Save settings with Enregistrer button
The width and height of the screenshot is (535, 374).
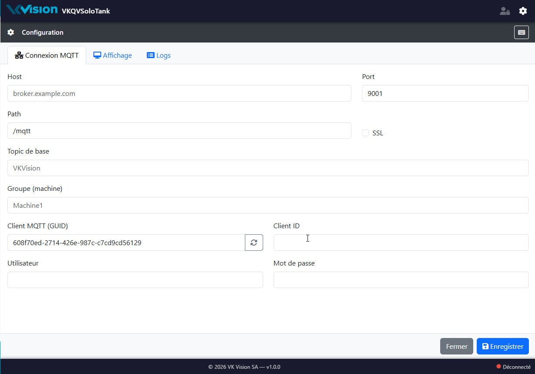503,346
